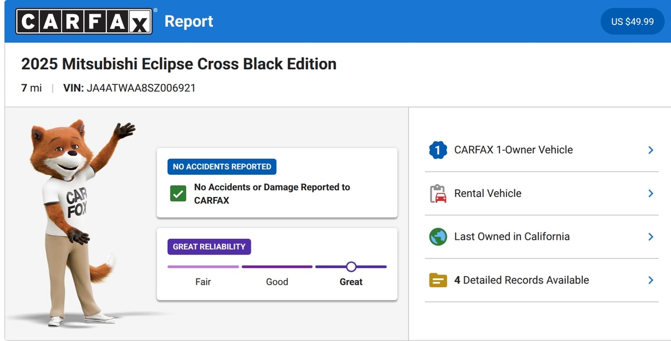This screenshot has height=341, width=671.
Task: Click the Fair reliability label
Action: click(x=203, y=282)
